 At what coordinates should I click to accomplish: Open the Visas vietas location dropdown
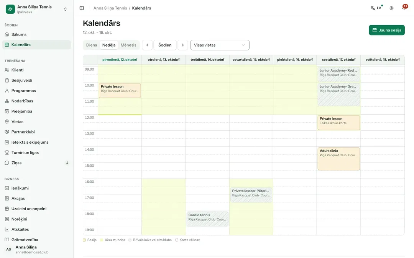pyautogui.click(x=220, y=45)
